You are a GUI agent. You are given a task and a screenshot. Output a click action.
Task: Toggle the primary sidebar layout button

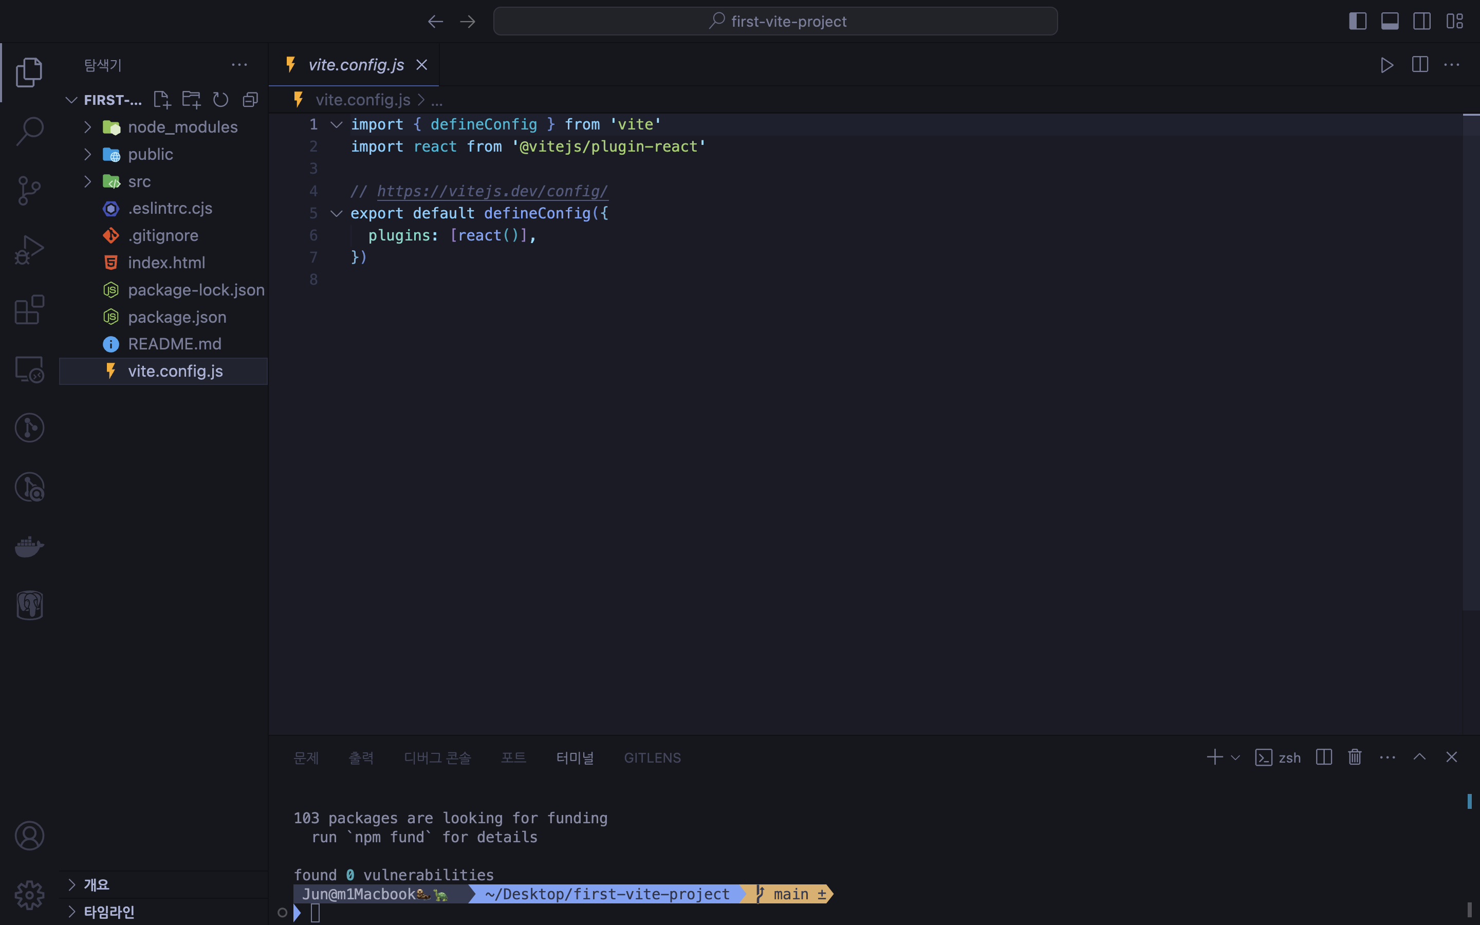point(1357,22)
